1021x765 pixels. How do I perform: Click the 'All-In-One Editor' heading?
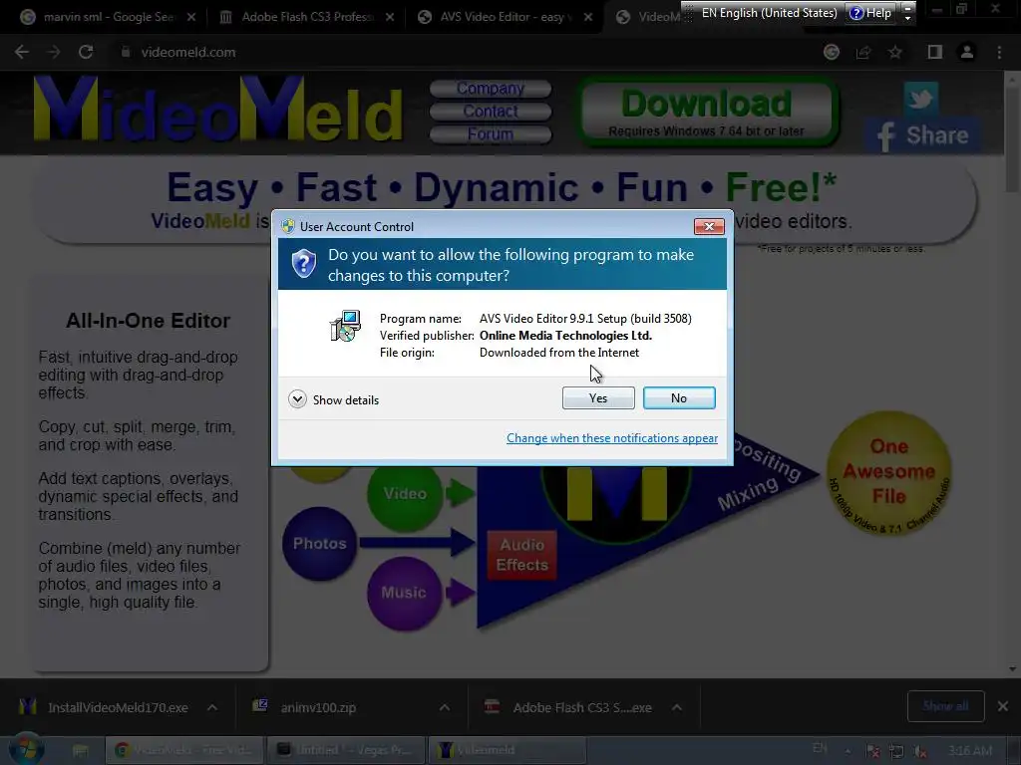click(x=148, y=321)
